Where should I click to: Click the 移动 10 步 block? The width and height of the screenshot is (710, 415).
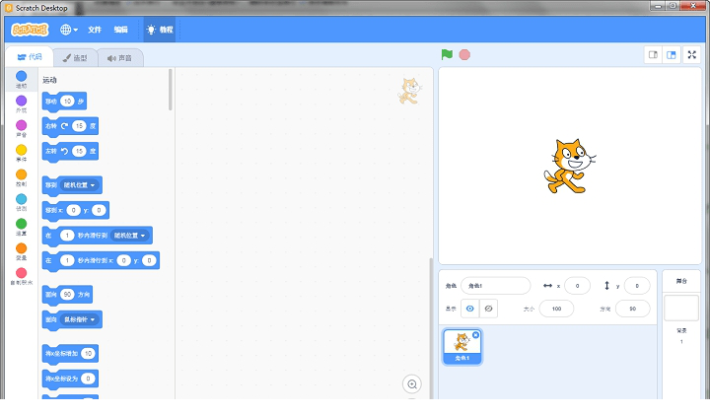click(64, 102)
